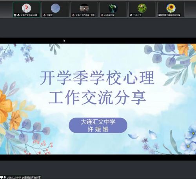Click muted mic icon on 大连八十四中学 tile

click(x=73, y=15)
